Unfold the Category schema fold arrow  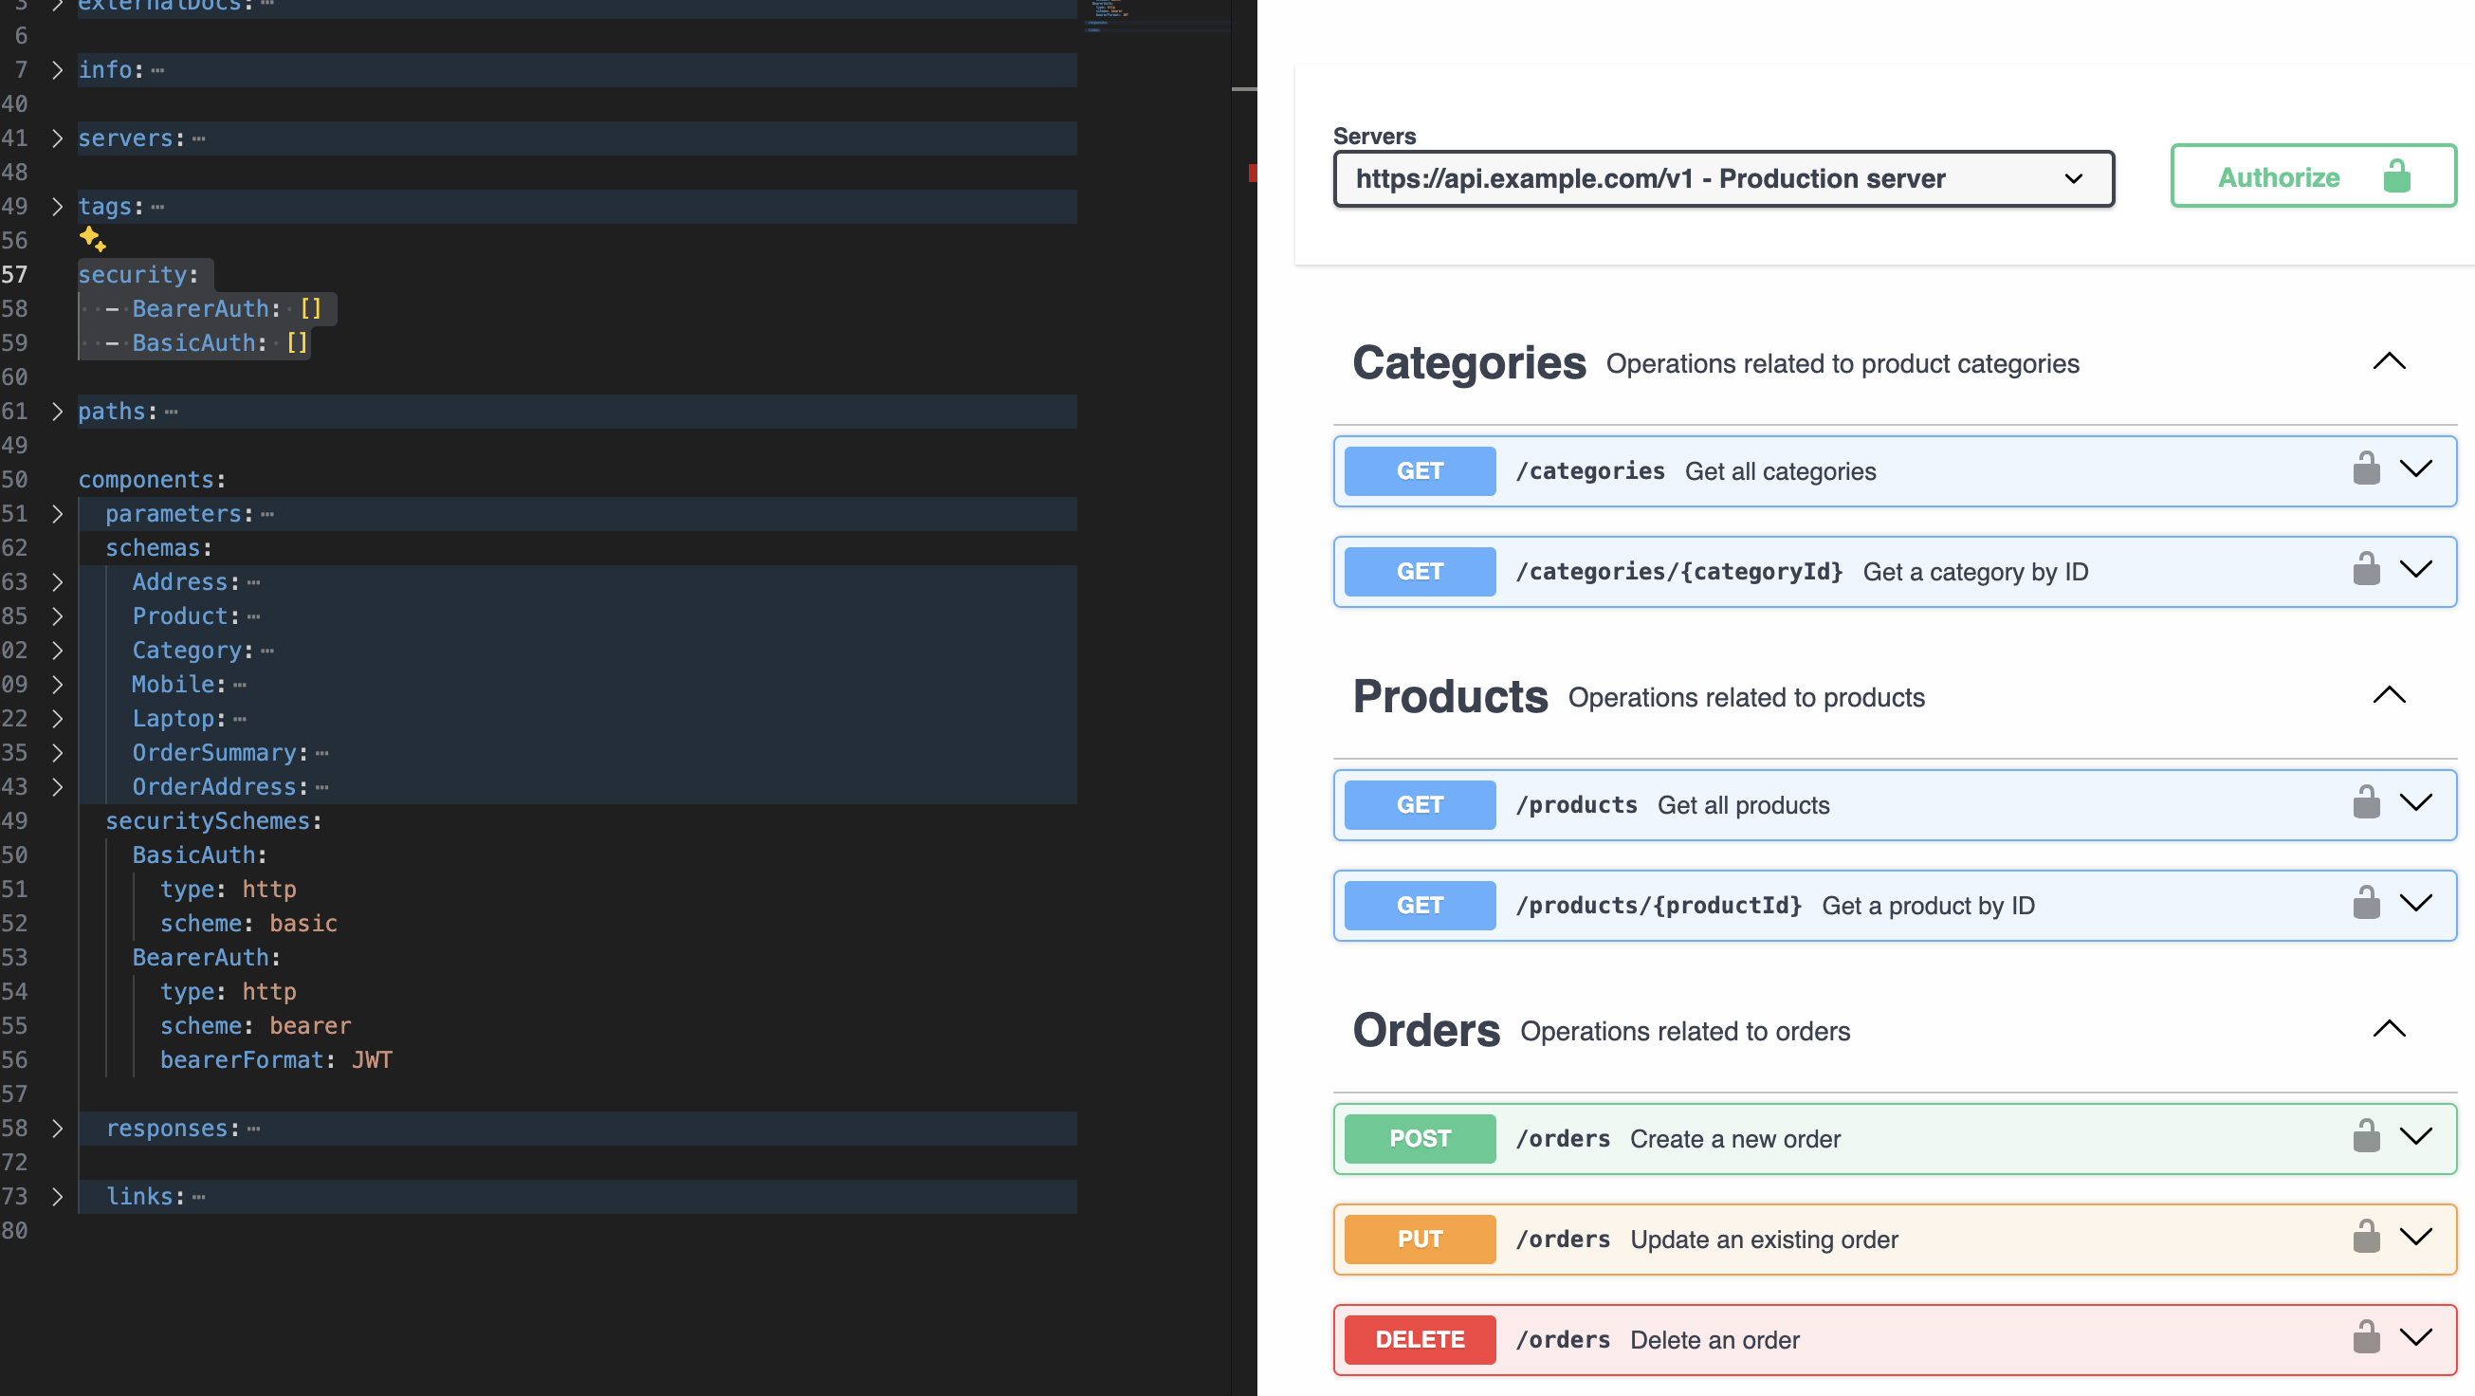(57, 651)
